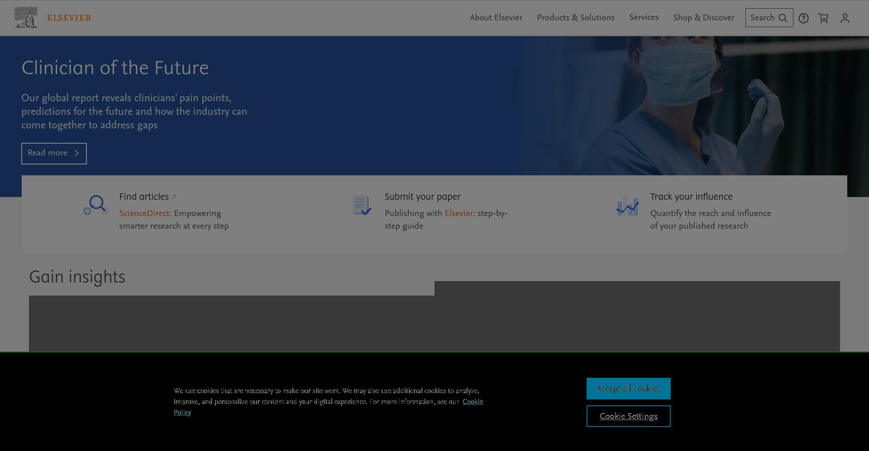Open the shopping cart icon
869x451 pixels.
tap(823, 18)
